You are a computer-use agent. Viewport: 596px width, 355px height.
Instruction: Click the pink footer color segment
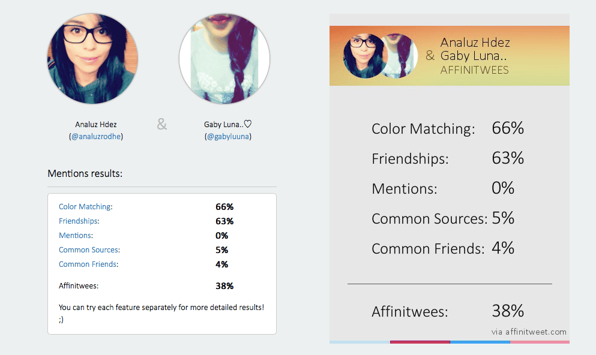540,342
